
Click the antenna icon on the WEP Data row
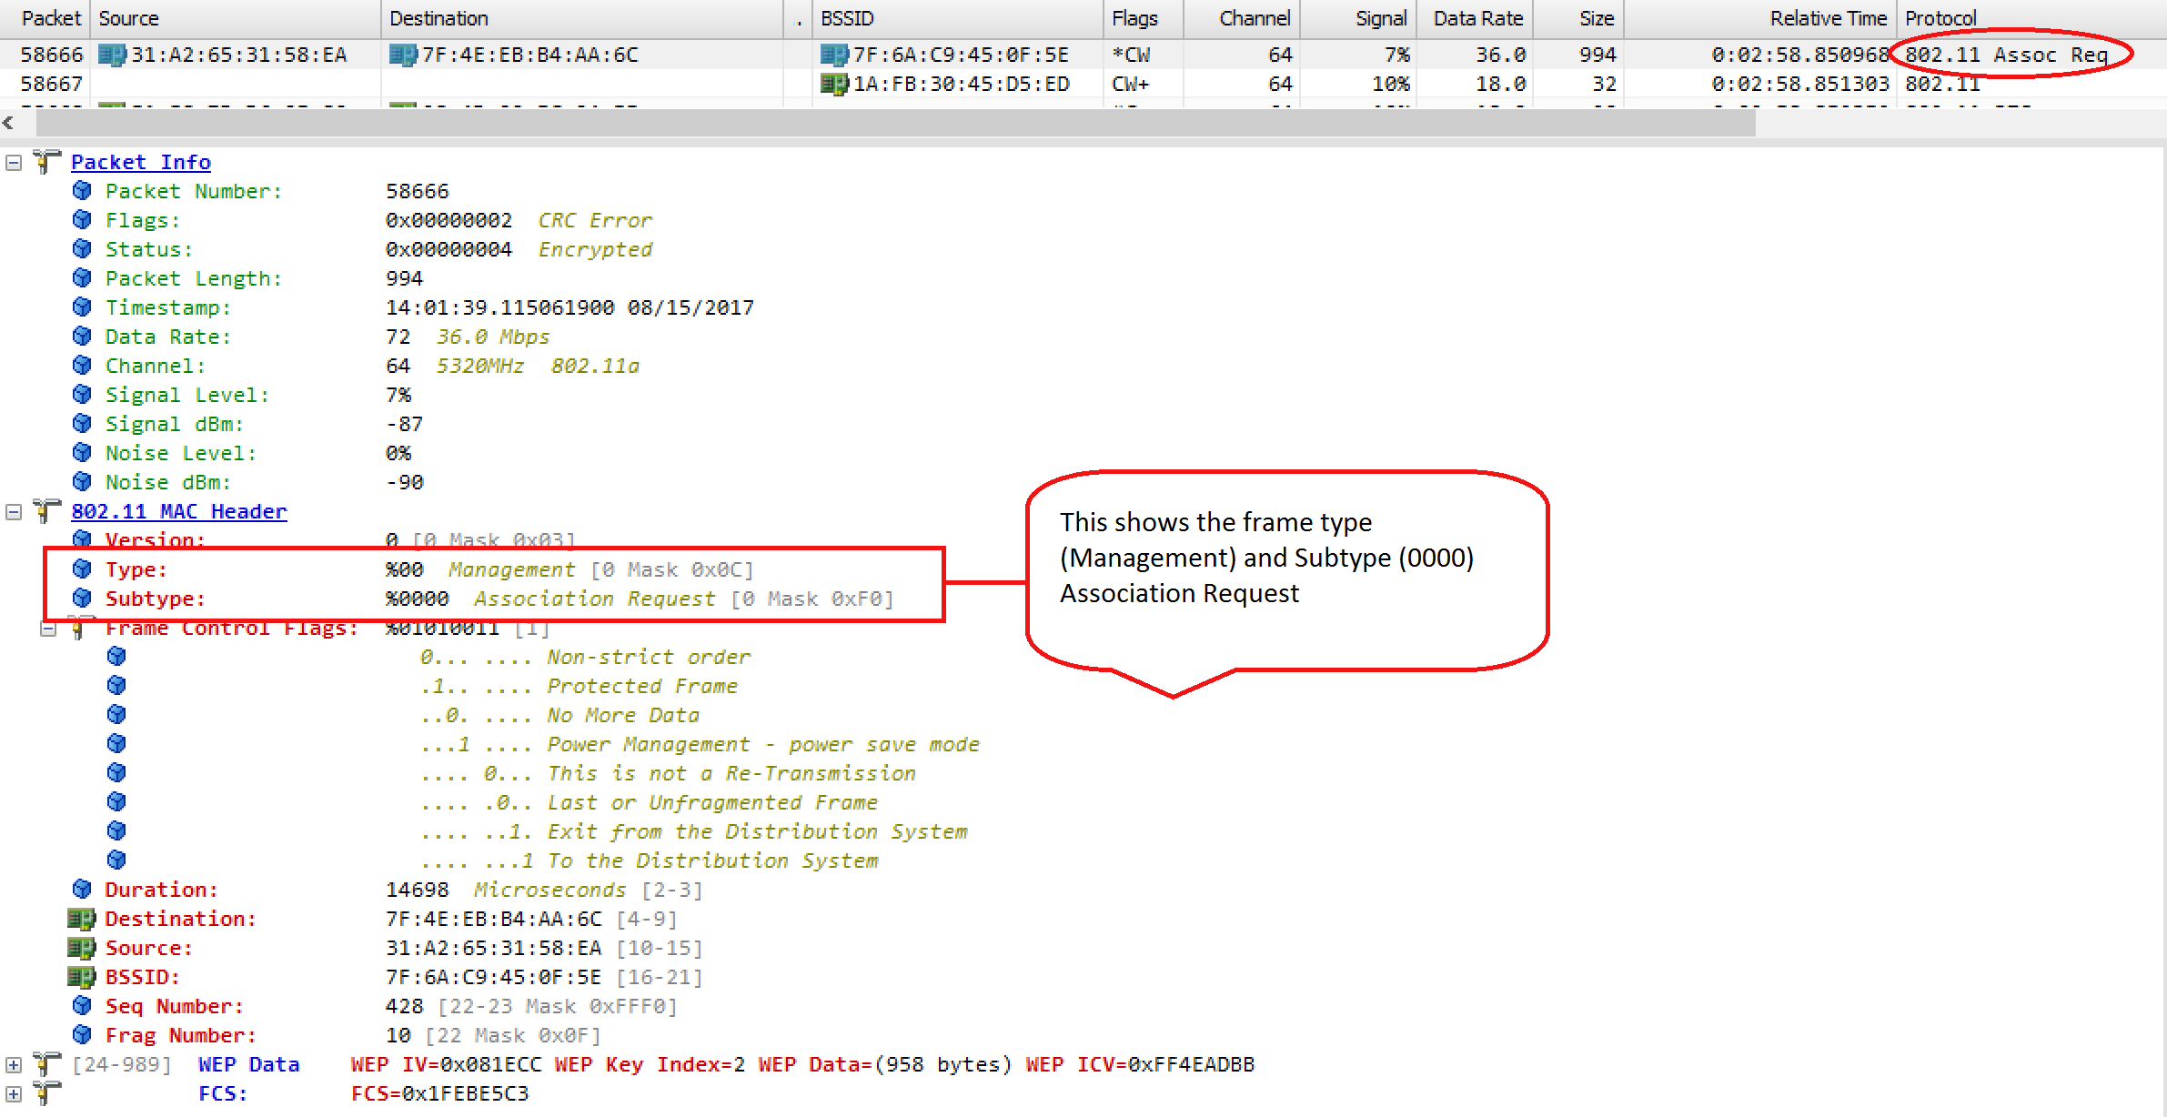pyautogui.click(x=45, y=1063)
